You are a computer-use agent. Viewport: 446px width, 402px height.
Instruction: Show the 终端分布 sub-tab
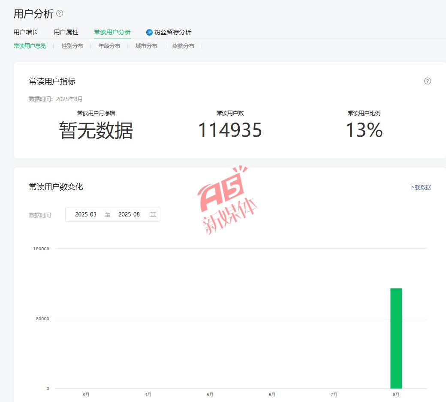click(x=183, y=46)
